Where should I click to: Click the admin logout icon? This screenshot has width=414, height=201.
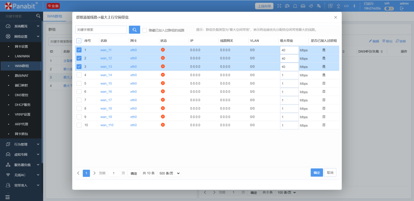point(402,8)
